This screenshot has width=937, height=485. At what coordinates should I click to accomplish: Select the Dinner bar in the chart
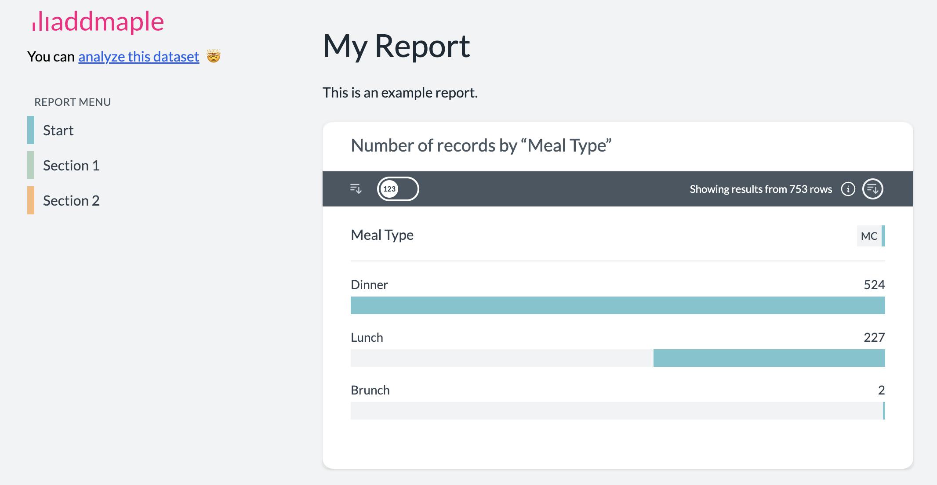coord(617,305)
